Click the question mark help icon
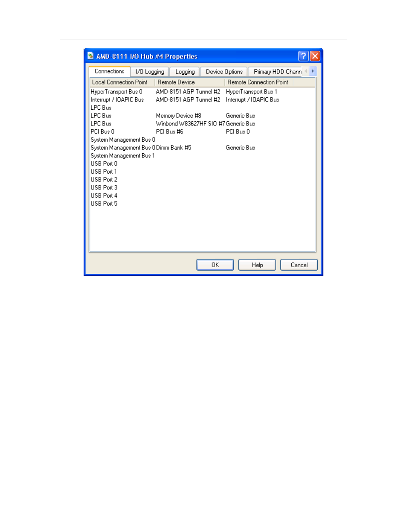The width and height of the screenshot is (407, 527). click(x=303, y=56)
